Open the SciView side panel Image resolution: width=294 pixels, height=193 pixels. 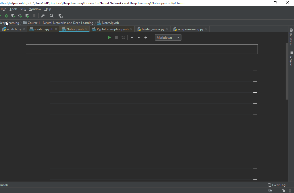pyautogui.click(x=291, y=58)
